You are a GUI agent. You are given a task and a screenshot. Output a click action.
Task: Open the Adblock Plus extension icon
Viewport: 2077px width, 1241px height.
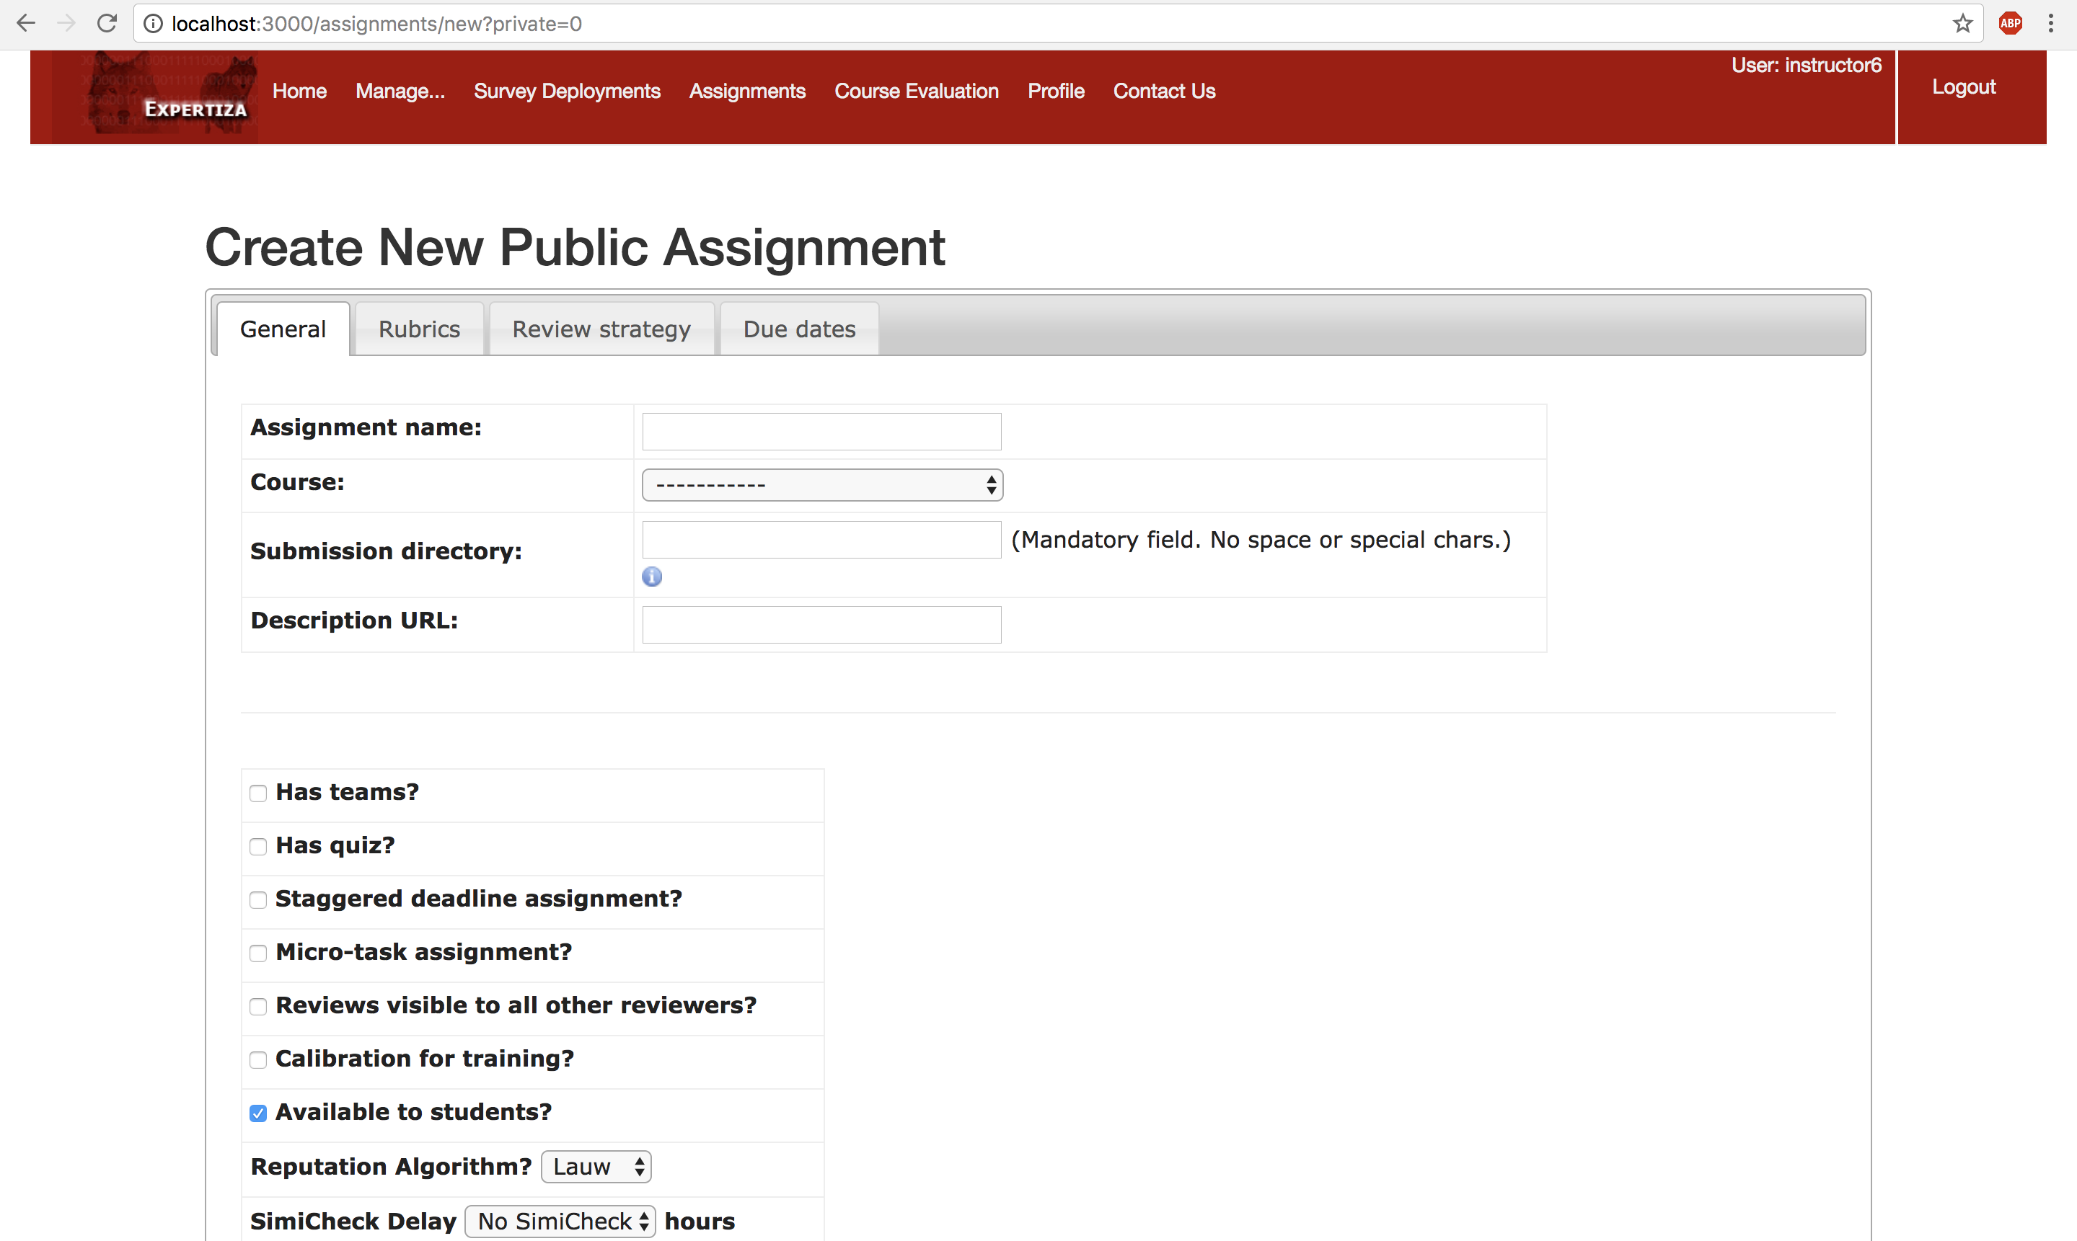(2010, 23)
